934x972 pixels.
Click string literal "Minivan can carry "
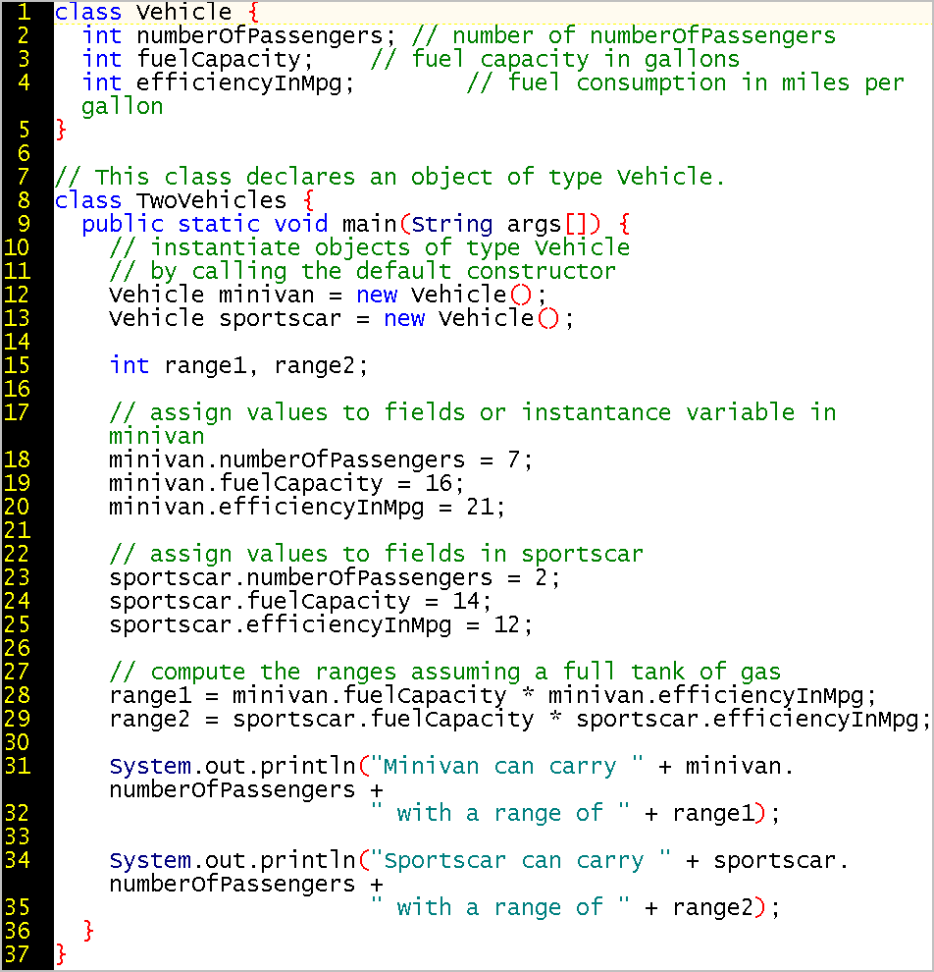coord(506,766)
